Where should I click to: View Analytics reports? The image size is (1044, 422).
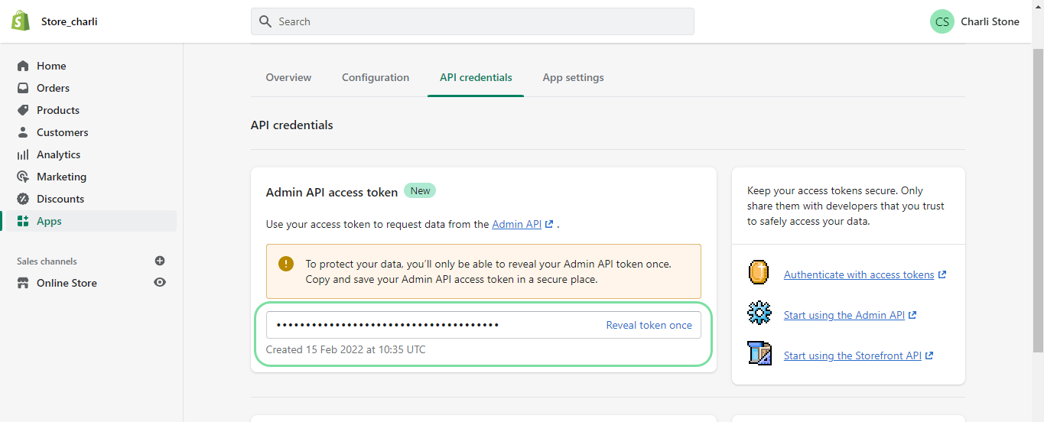(58, 154)
